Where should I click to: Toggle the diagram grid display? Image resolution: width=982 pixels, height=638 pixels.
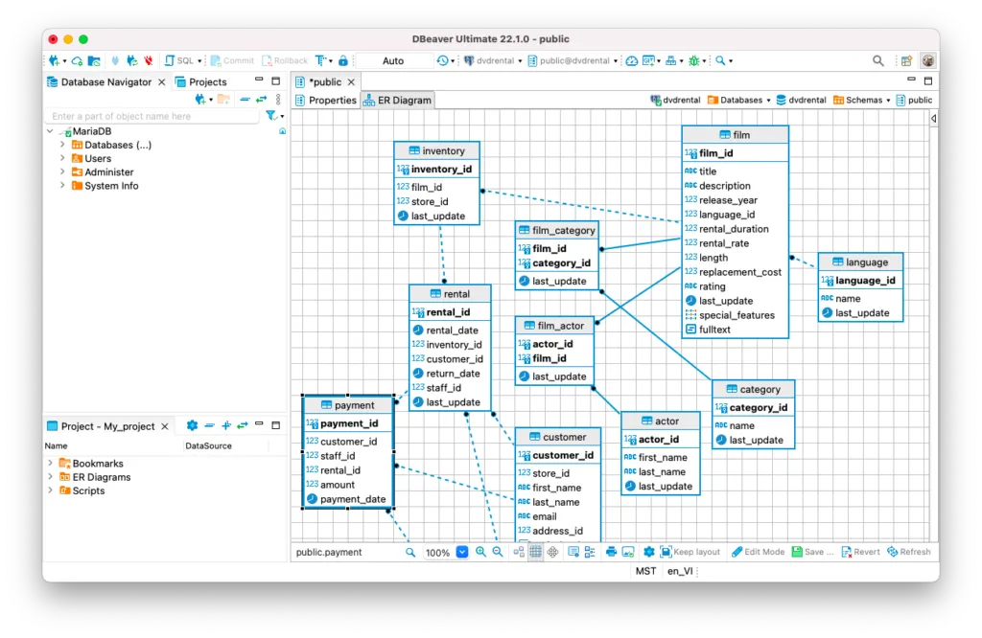point(533,552)
